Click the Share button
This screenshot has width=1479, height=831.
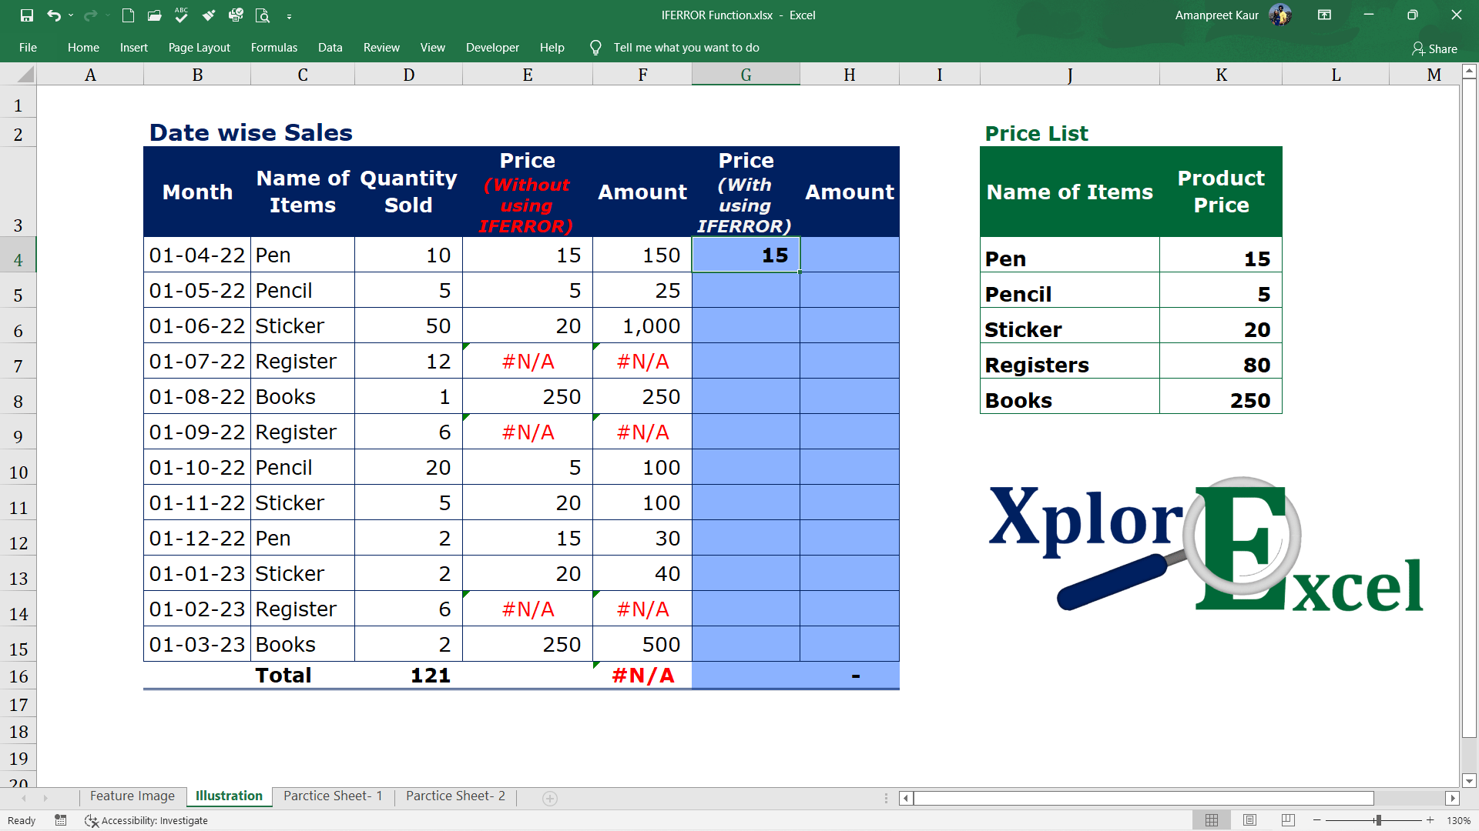click(1434, 48)
